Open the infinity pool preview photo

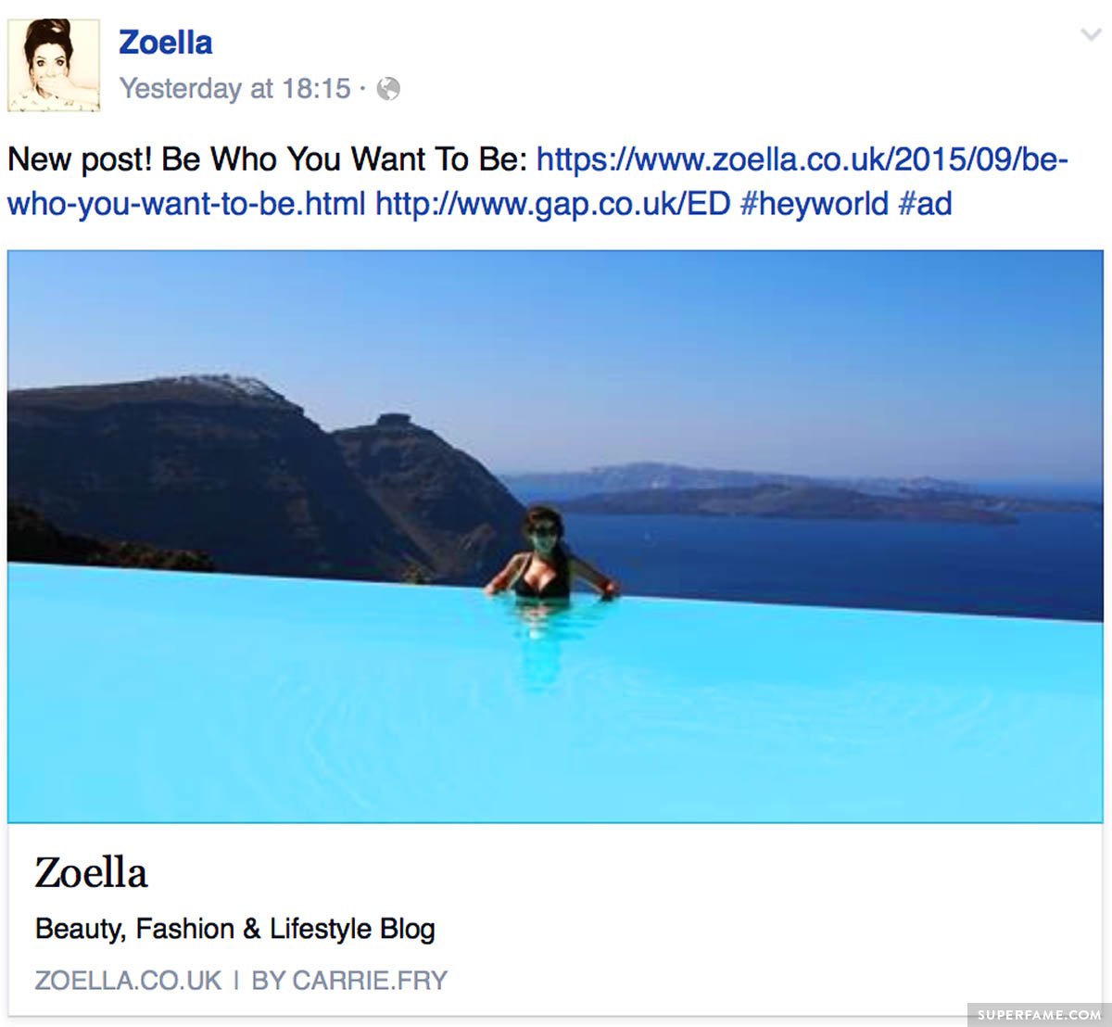(555, 536)
